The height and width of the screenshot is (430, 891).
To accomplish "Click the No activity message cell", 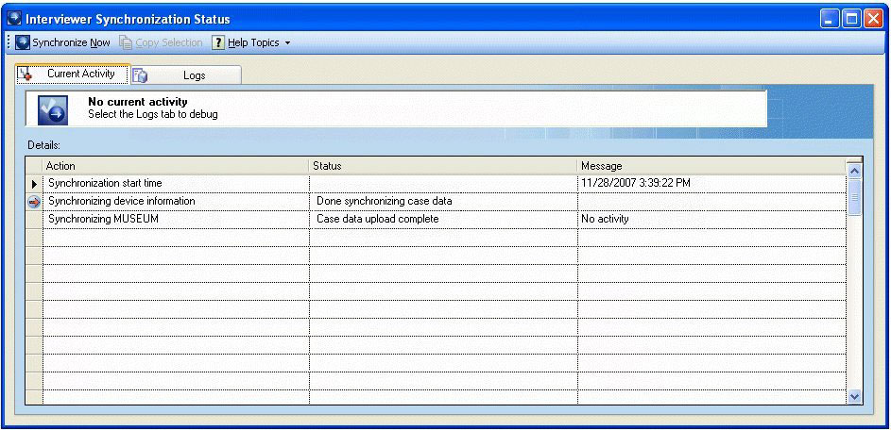I will click(x=711, y=219).
